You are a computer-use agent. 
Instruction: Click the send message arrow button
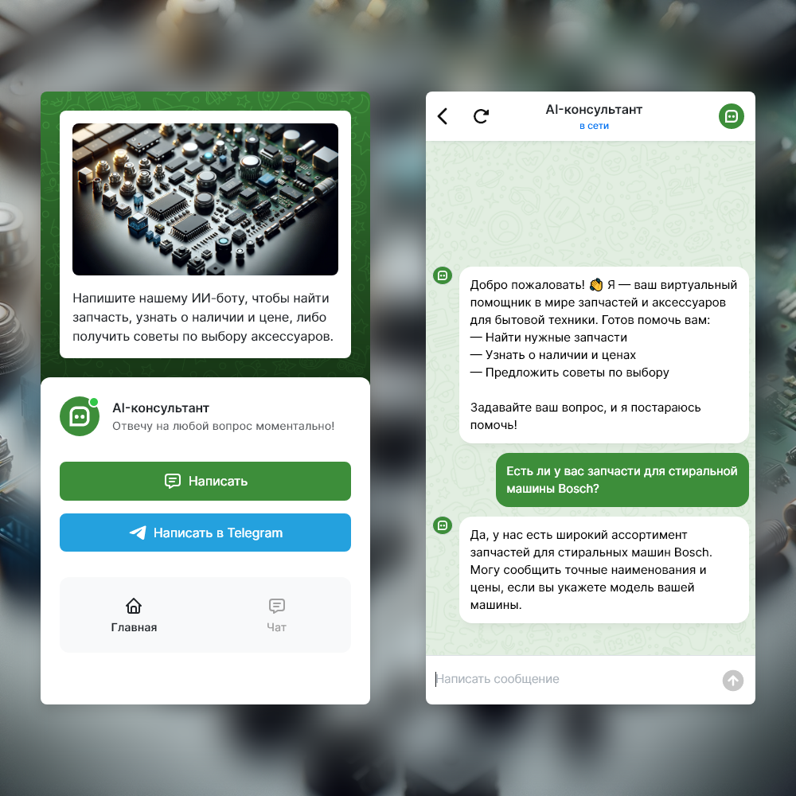pyautogui.click(x=732, y=681)
